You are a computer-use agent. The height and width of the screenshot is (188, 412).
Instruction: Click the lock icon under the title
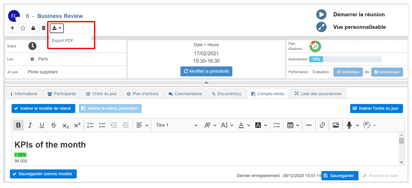(x=33, y=28)
